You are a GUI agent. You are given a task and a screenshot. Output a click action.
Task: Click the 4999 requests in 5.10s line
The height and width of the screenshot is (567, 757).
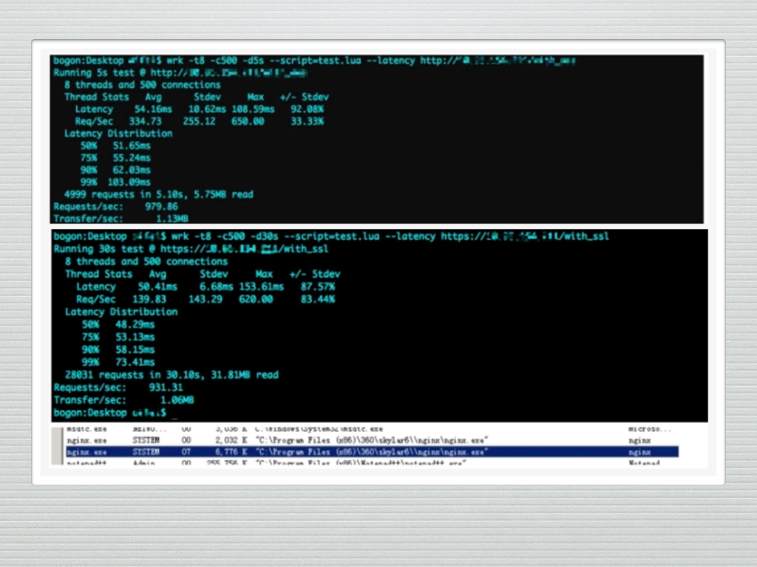point(158,194)
